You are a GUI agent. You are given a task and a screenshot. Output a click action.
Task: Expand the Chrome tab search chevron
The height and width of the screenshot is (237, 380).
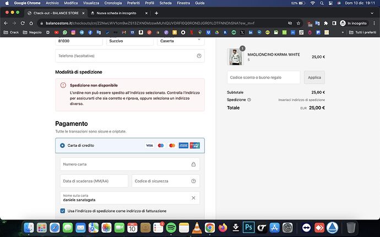coord(372,13)
